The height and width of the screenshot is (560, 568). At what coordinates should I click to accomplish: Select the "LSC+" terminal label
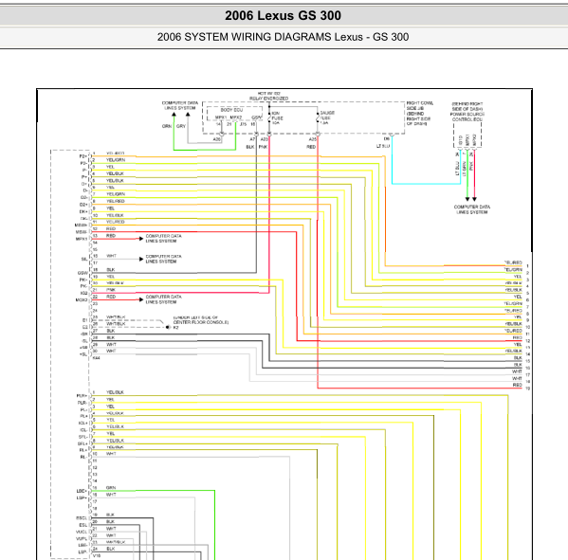point(82,491)
